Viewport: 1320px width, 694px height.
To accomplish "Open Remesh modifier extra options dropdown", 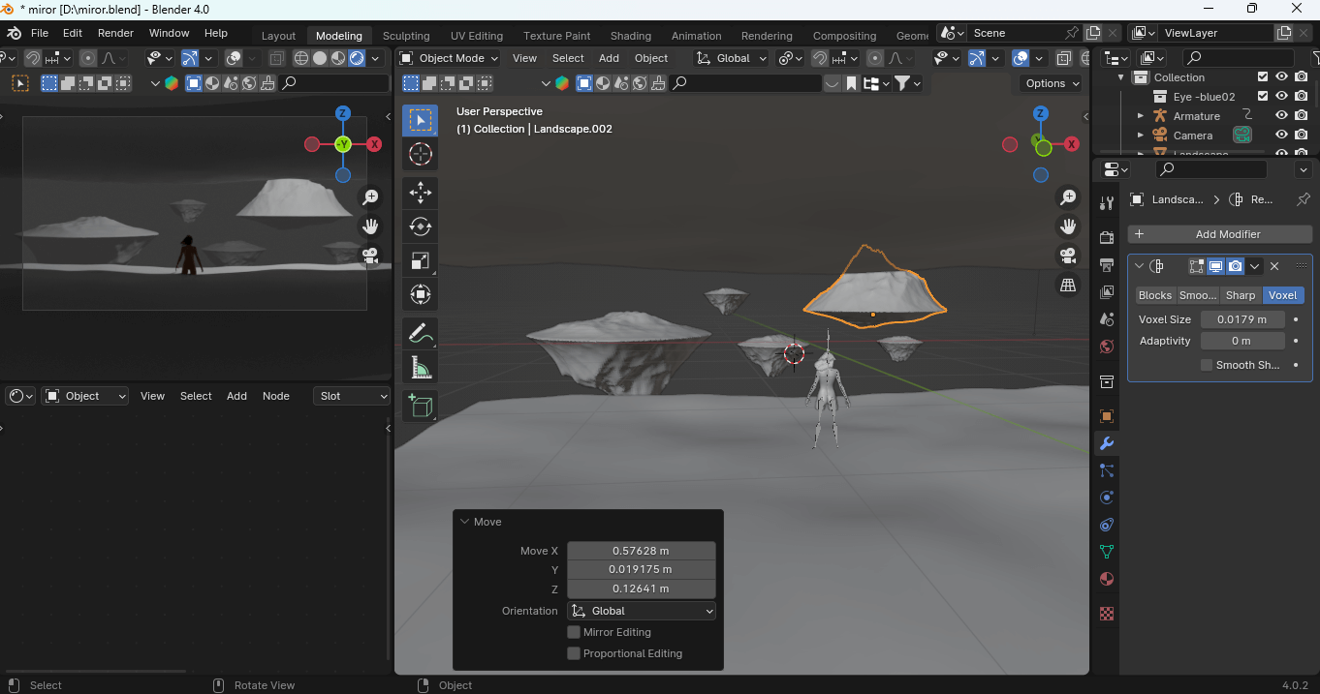I will click(1255, 266).
